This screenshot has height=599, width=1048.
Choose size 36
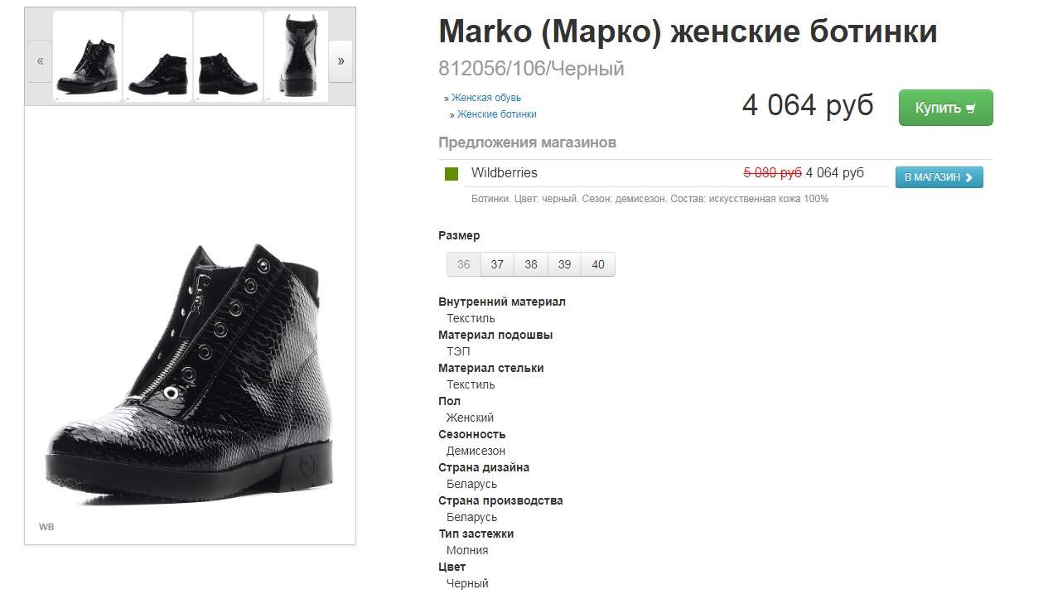pos(464,264)
